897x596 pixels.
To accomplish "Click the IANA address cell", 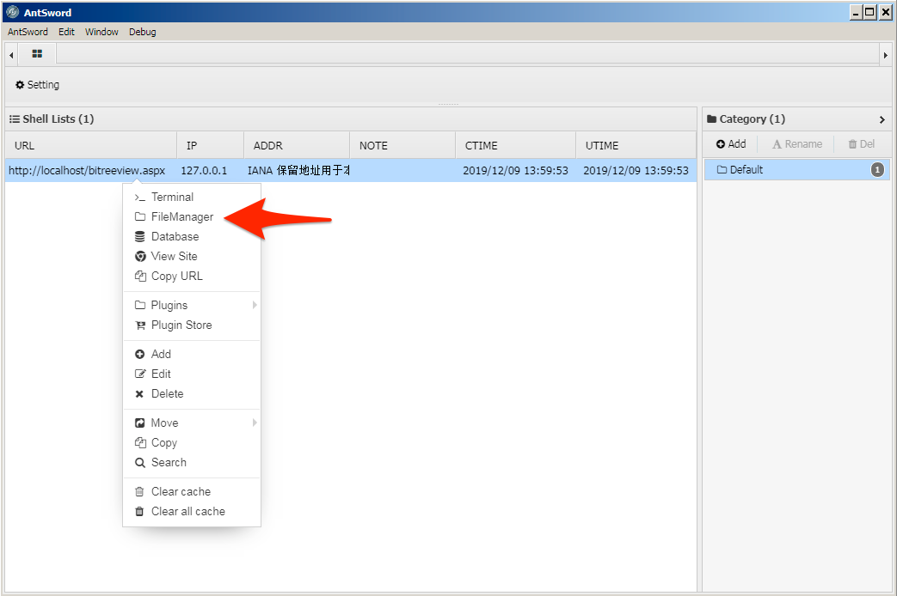I will click(x=298, y=170).
